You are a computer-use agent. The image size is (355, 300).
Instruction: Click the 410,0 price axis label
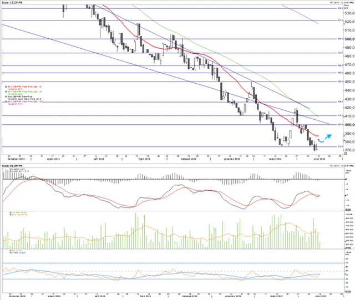349,116
